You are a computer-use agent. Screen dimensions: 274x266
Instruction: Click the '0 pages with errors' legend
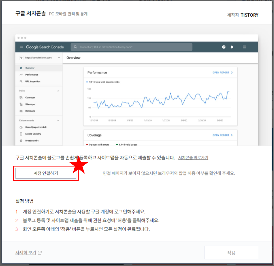click(98, 145)
